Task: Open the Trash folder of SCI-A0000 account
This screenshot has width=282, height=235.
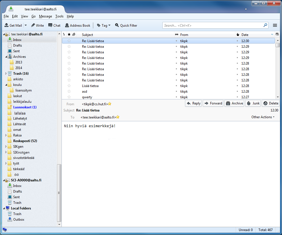Action: [17, 203]
